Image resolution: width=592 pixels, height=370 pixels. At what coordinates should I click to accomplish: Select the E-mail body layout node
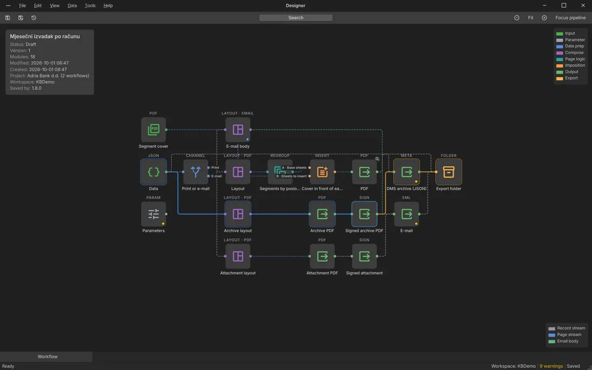click(x=238, y=130)
